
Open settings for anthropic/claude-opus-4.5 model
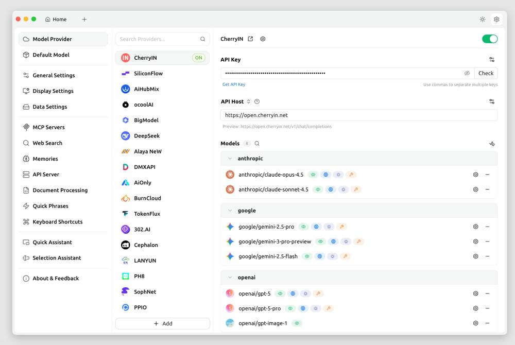(475, 175)
